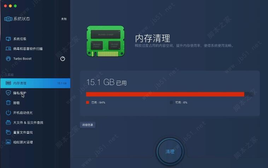Expand the 详细信息 details button
Viewport: 268px width, 168px height.
tap(88, 125)
